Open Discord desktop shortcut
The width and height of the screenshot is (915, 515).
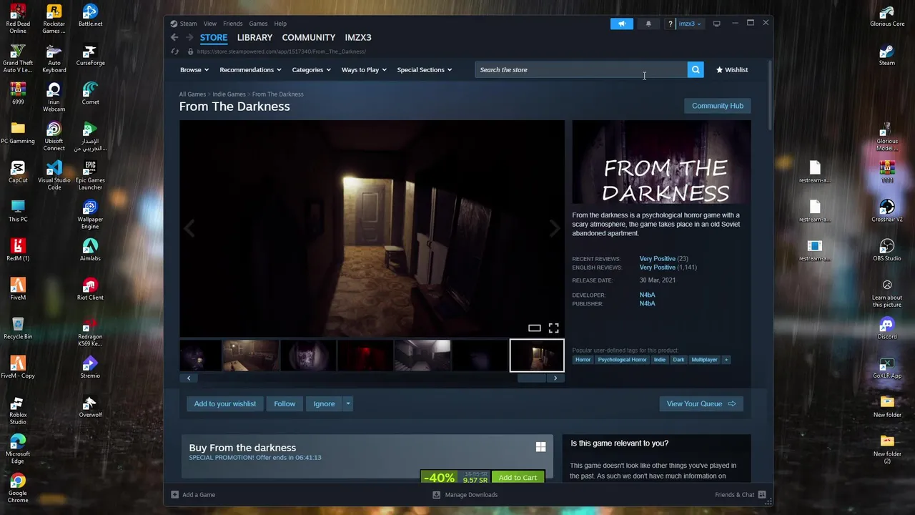coord(887,328)
